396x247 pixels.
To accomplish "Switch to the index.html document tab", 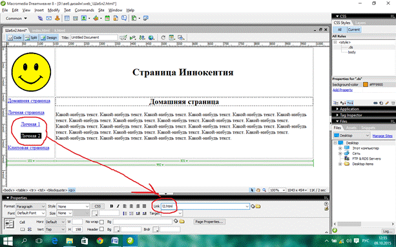I will point(41,30).
